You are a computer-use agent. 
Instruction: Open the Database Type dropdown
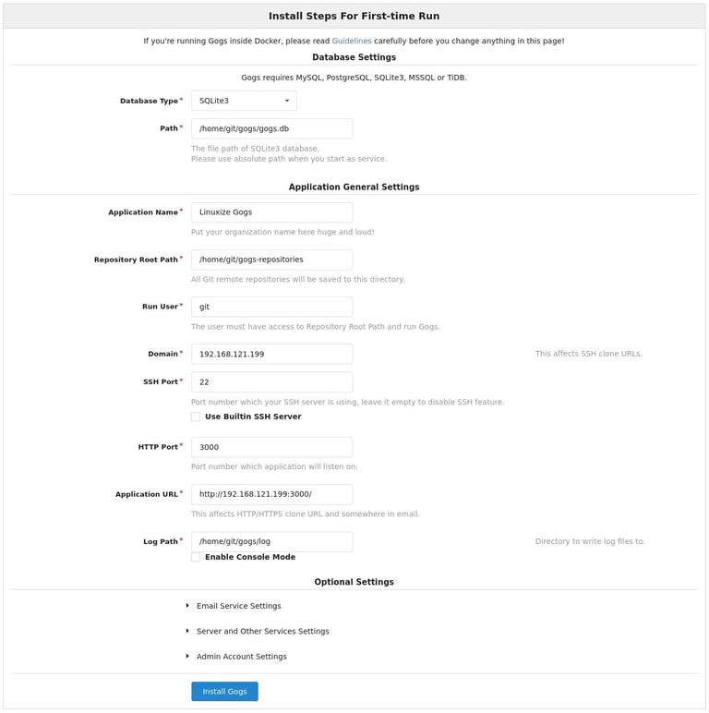243,101
